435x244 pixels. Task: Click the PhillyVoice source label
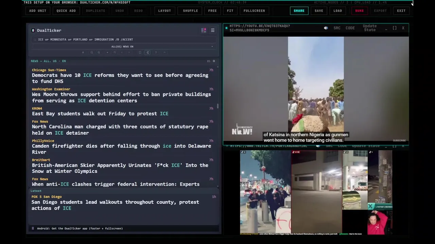pos(43,141)
